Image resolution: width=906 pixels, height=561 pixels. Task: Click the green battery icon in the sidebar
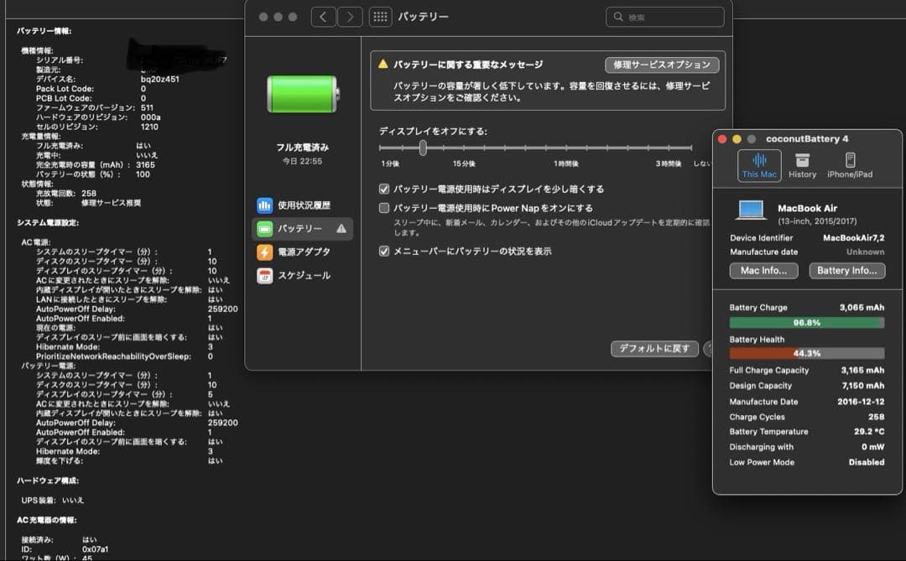coord(264,229)
